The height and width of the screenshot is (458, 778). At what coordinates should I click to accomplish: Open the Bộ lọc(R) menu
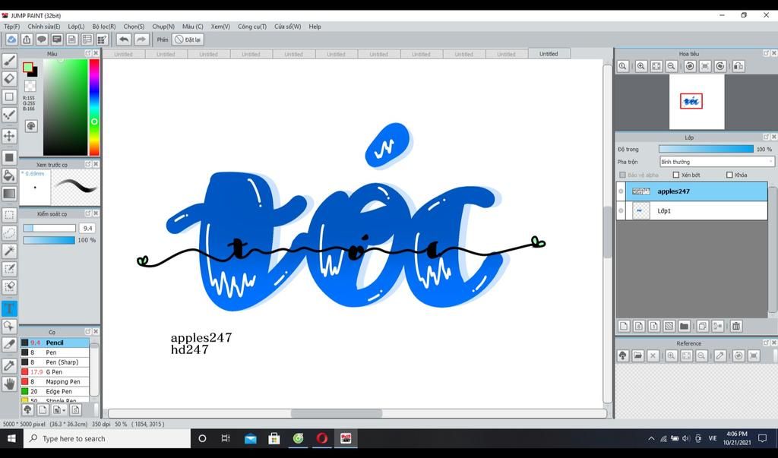[103, 27]
